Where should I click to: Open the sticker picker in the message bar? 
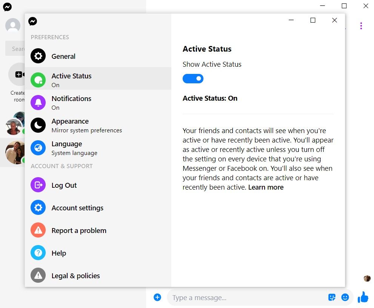click(x=332, y=297)
